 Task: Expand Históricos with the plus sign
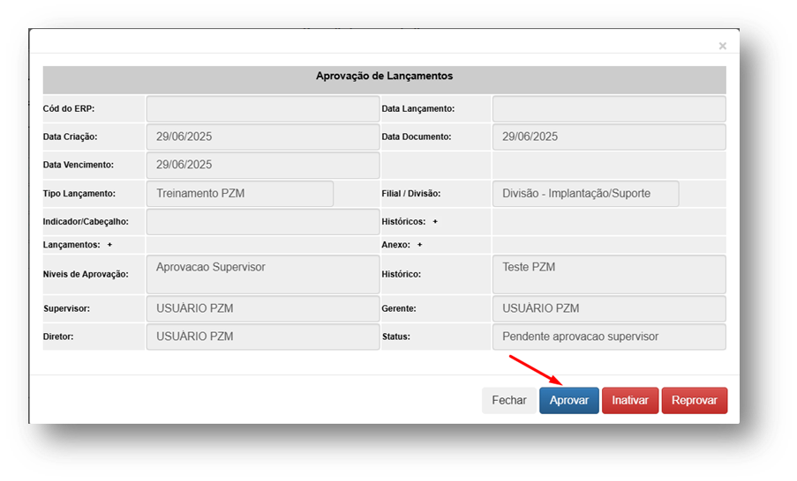point(435,222)
